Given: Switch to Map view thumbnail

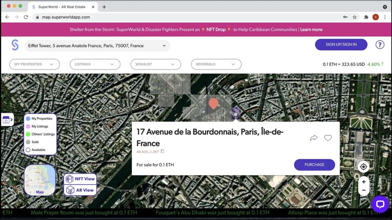Looking at the screenshot, I should point(40,180).
